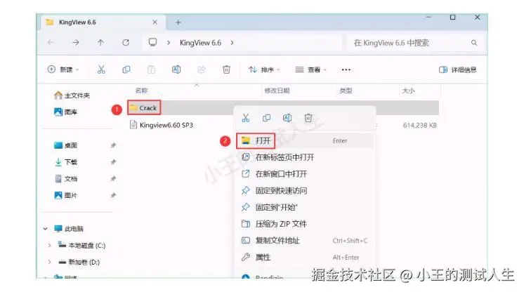Open 桌面 in the sidebar
The width and height of the screenshot is (524, 292).
[66, 145]
